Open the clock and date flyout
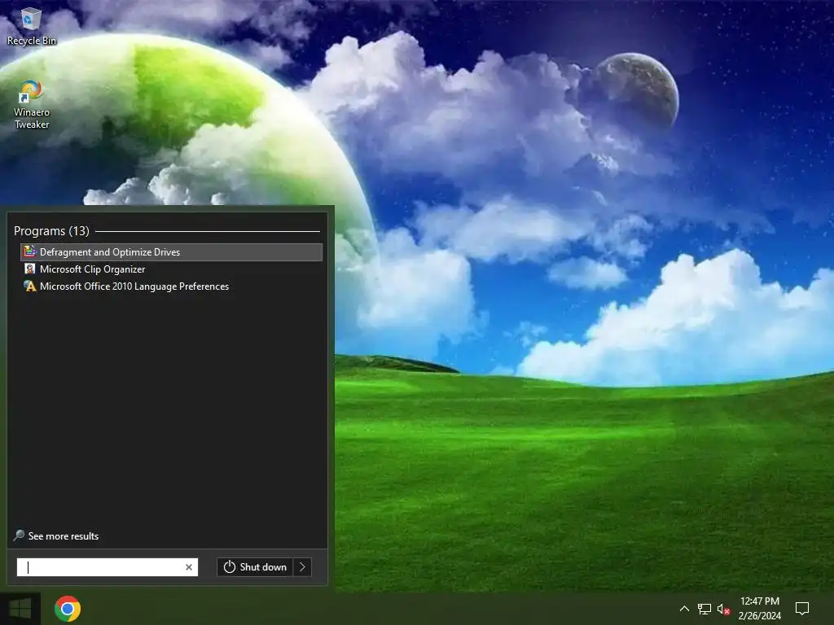 760,609
